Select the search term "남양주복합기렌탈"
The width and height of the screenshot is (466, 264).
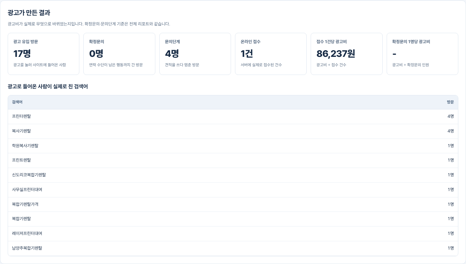(27, 248)
